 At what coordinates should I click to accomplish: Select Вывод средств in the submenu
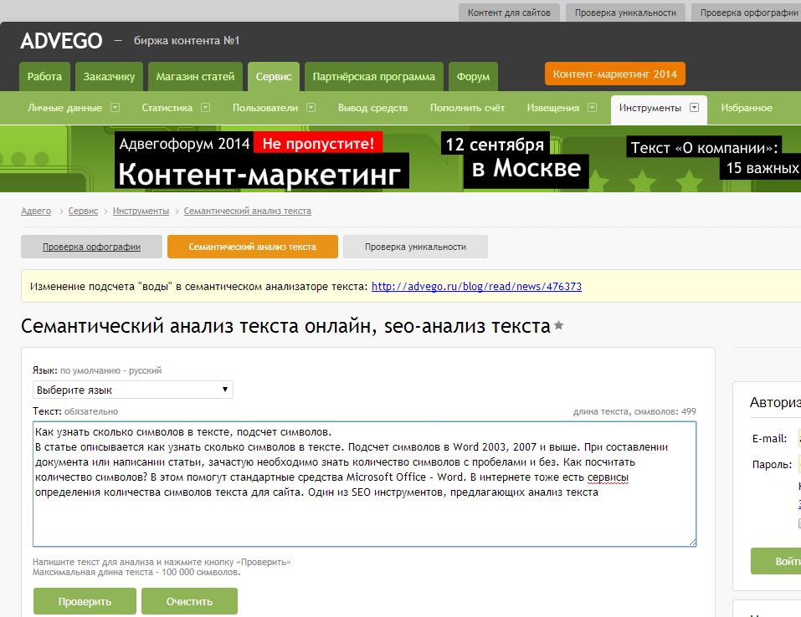click(x=372, y=108)
